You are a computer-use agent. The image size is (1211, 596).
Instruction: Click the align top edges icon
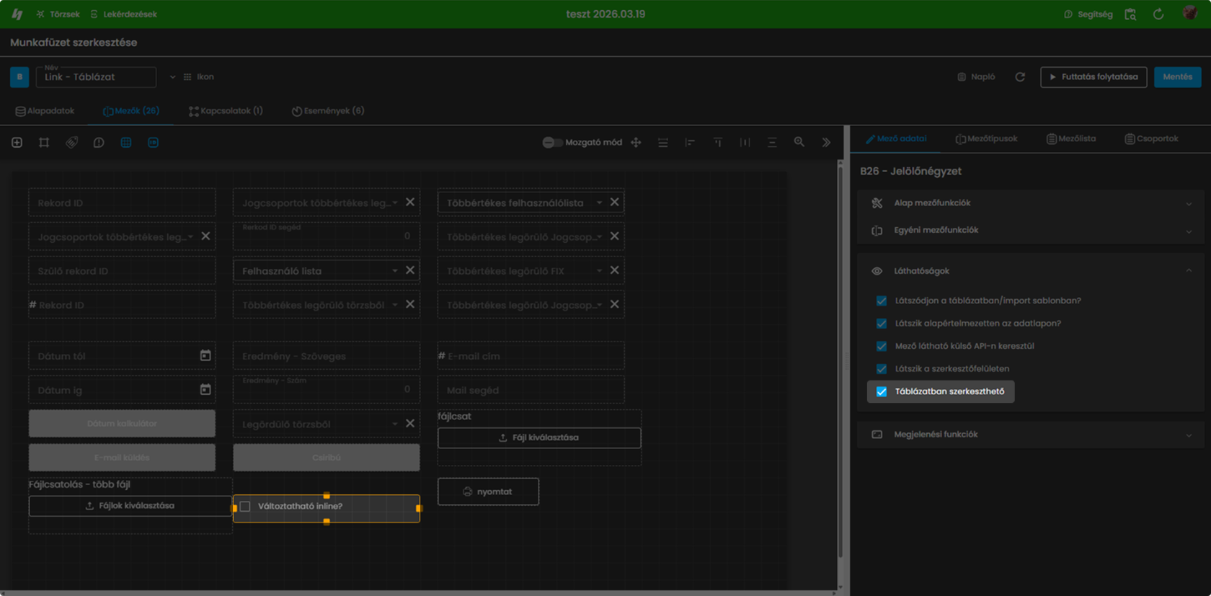717,143
